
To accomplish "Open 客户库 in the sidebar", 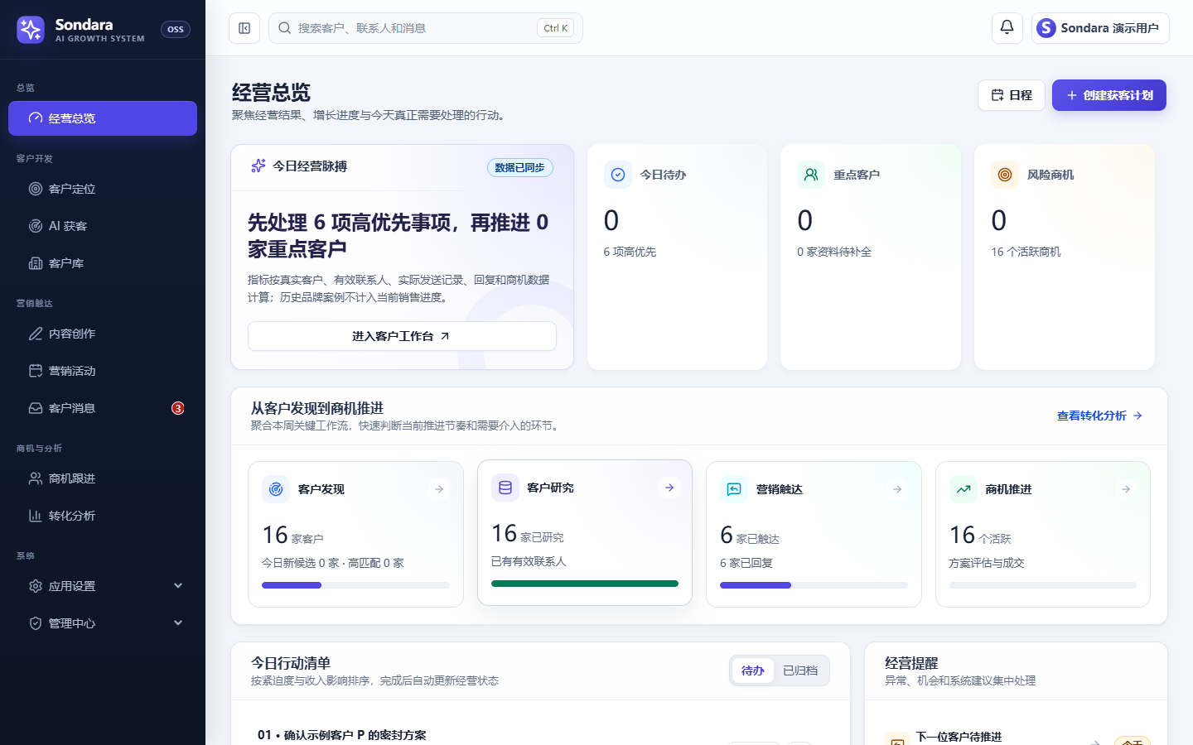I will (x=103, y=263).
